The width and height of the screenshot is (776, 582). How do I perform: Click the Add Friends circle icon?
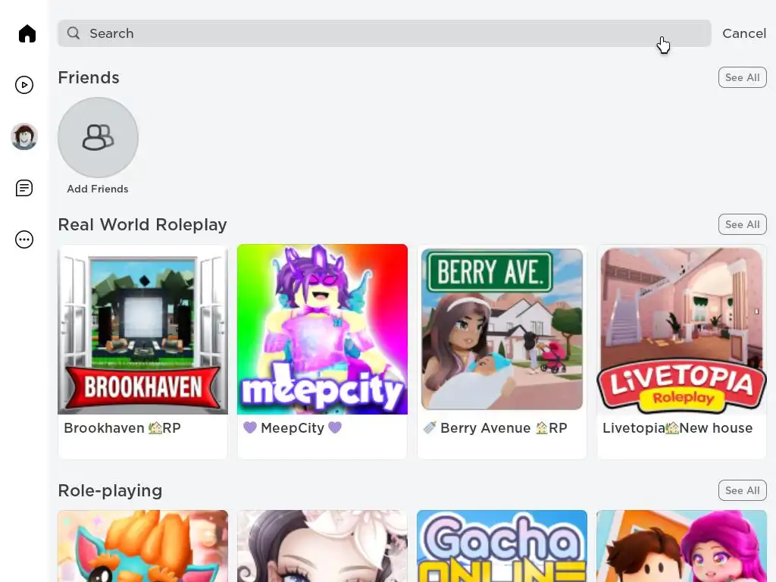(98, 138)
